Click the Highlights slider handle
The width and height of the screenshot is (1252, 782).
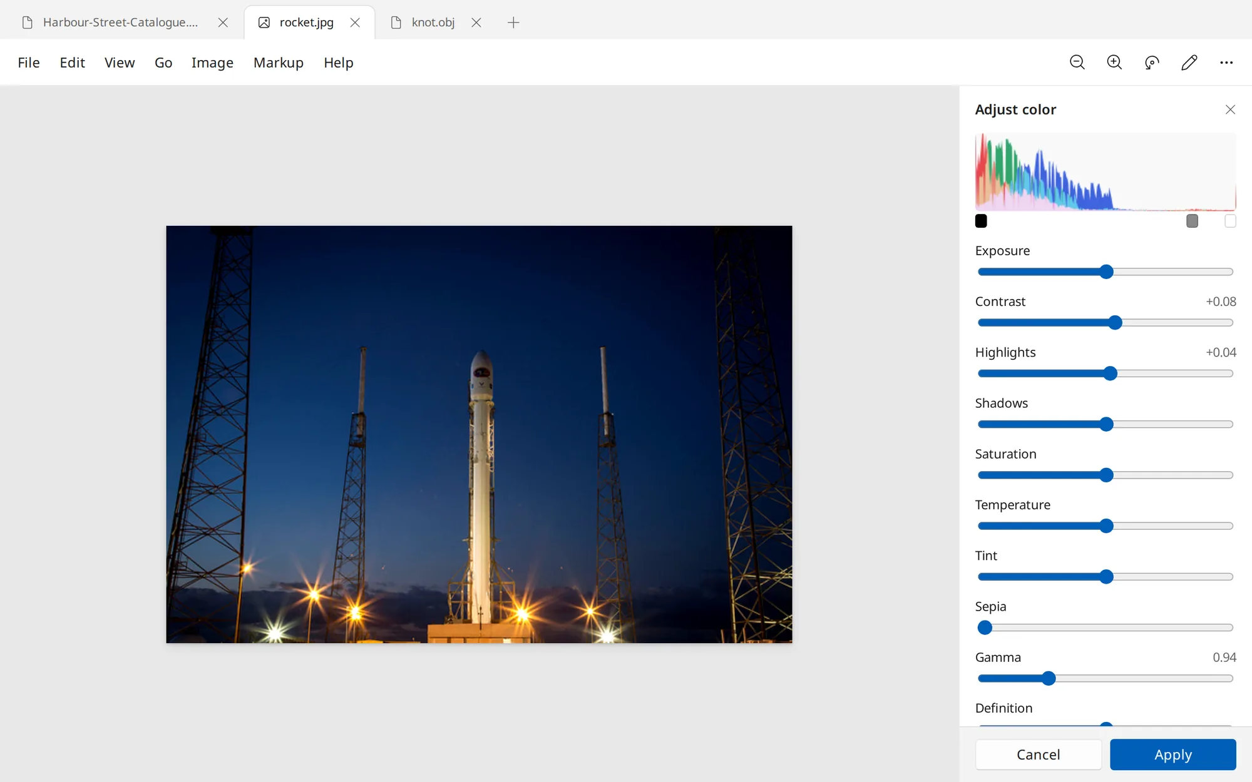[x=1111, y=373]
